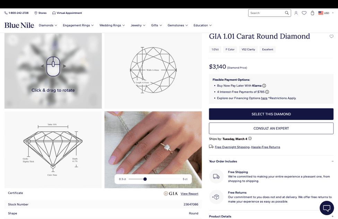Add this diamond to favorites heart

[331, 36]
